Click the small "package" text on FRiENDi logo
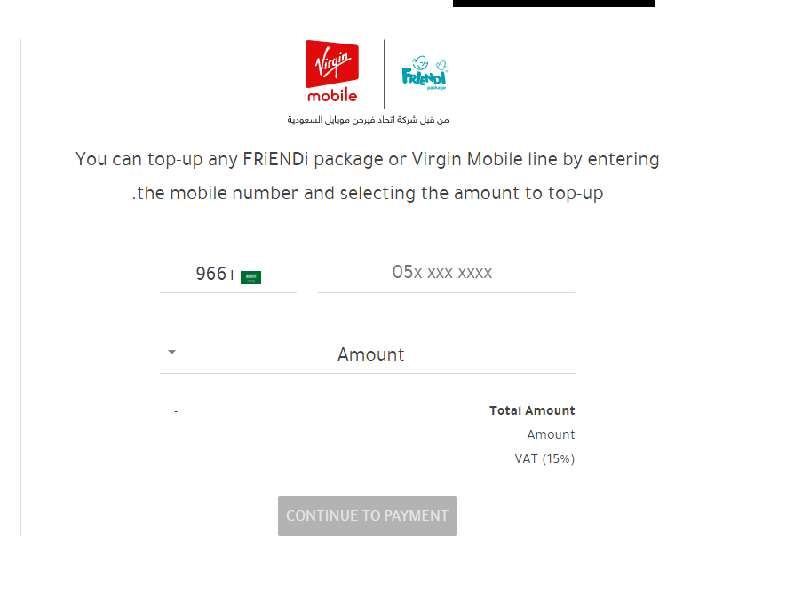This screenshot has height=589, width=802. coord(437,88)
